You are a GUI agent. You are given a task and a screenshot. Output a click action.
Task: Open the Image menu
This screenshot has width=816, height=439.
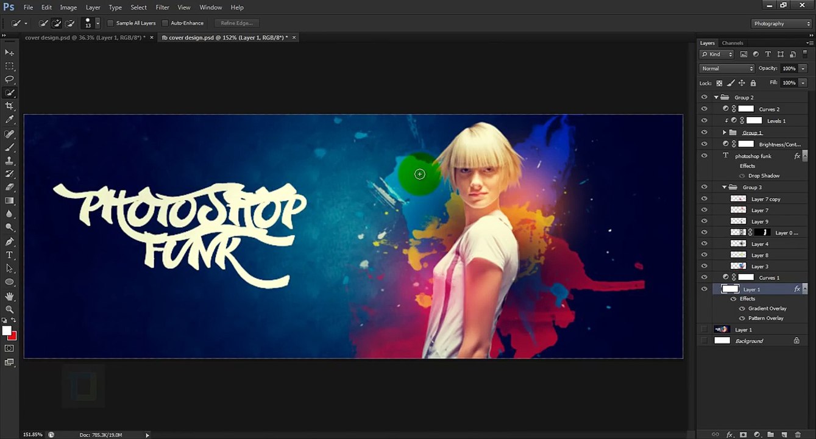click(x=68, y=7)
